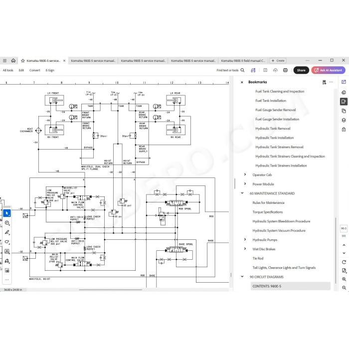Image resolution: width=349 pixels, height=349 pixels.
Task: Select the fill and sign tool
Action: 7,261
